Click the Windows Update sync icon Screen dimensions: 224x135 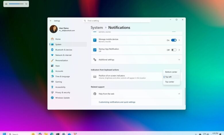tap(52, 98)
